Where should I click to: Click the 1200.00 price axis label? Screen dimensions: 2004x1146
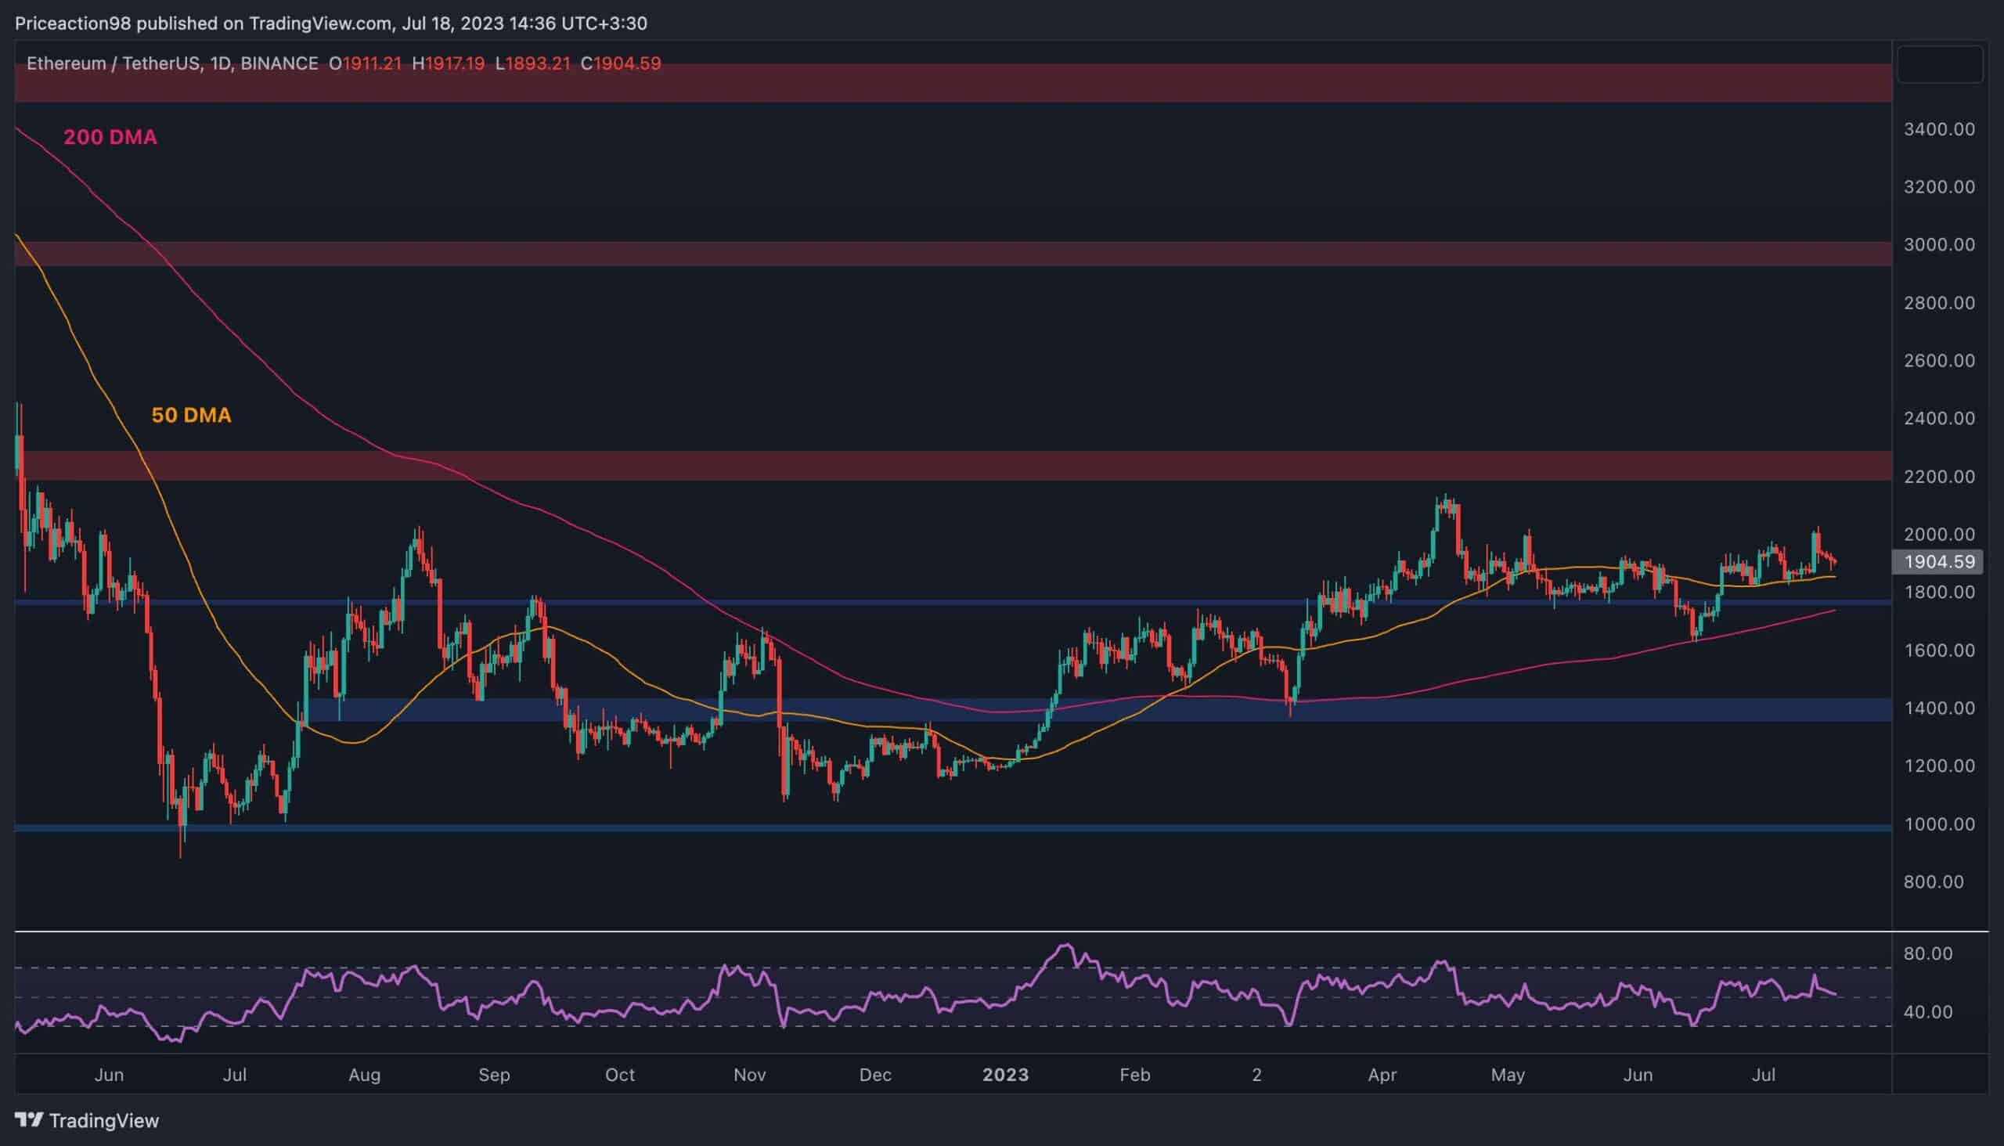pos(1940,766)
